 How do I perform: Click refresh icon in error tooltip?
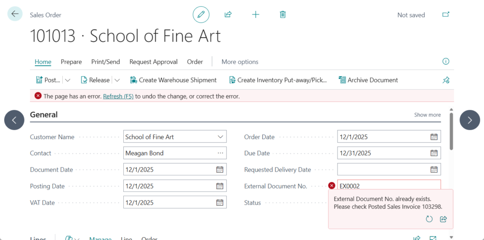coord(429,219)
